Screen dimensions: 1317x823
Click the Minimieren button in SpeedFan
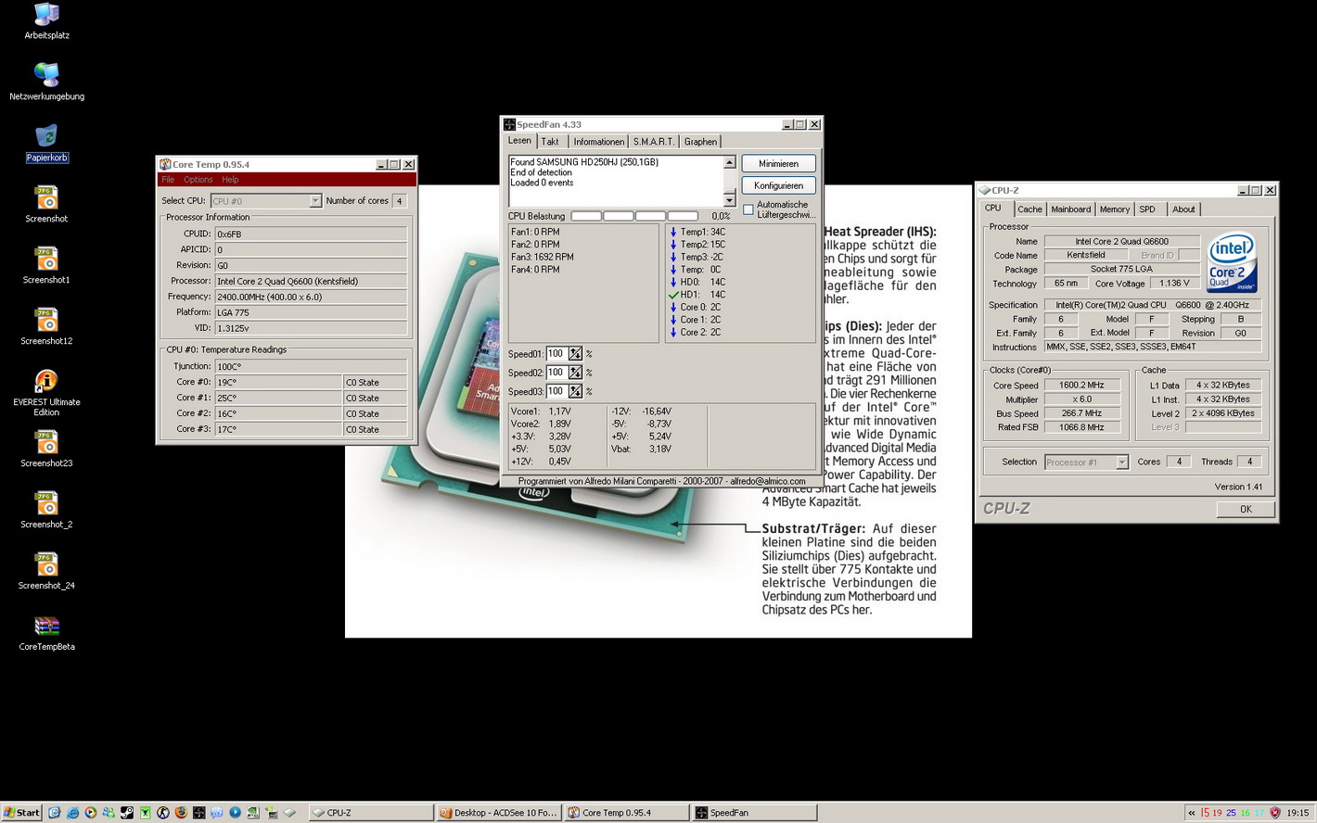(x=778, y=163)
